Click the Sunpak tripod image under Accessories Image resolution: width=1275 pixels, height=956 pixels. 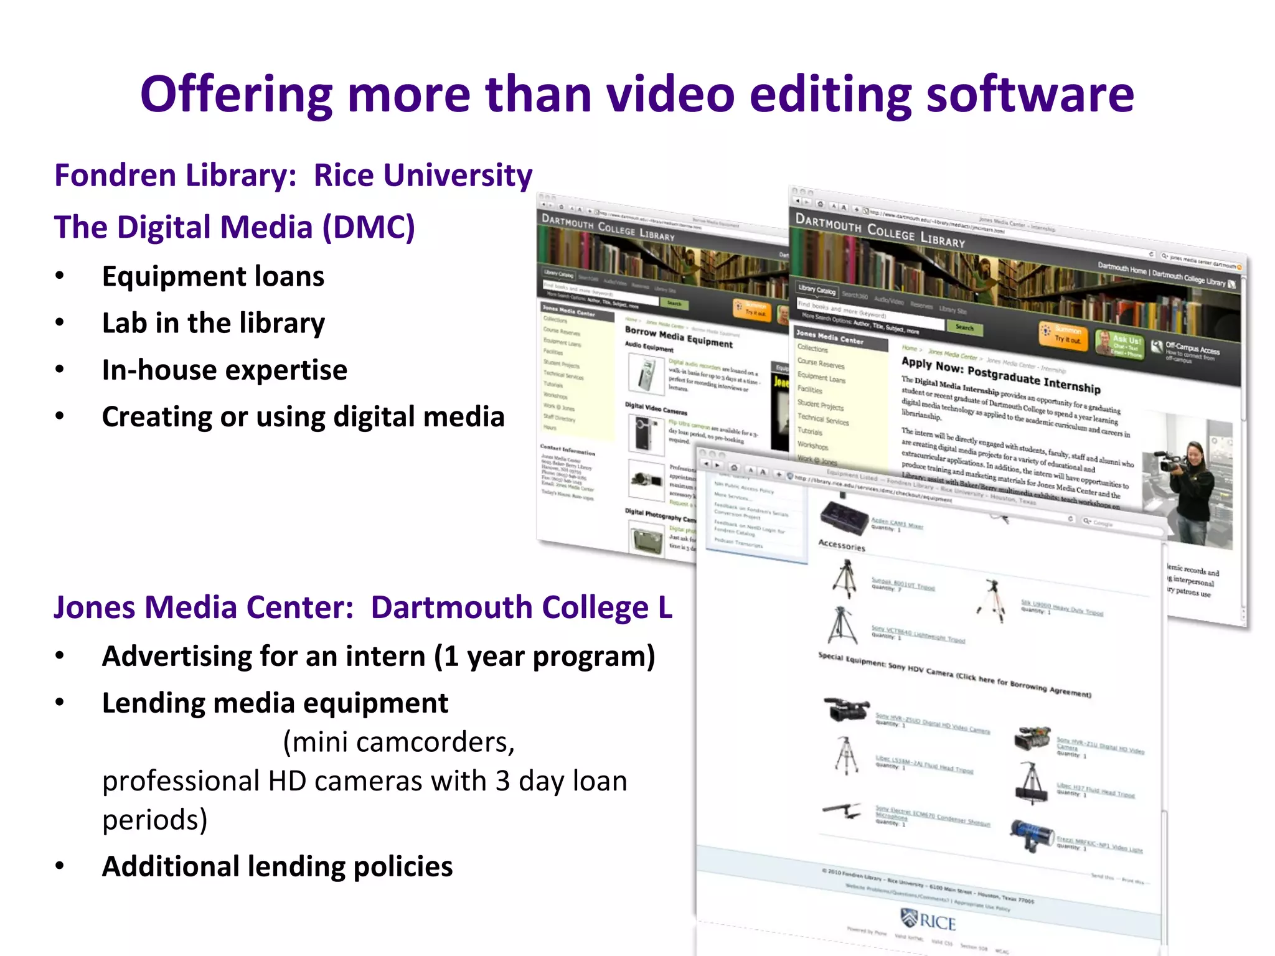click(845, 579)
